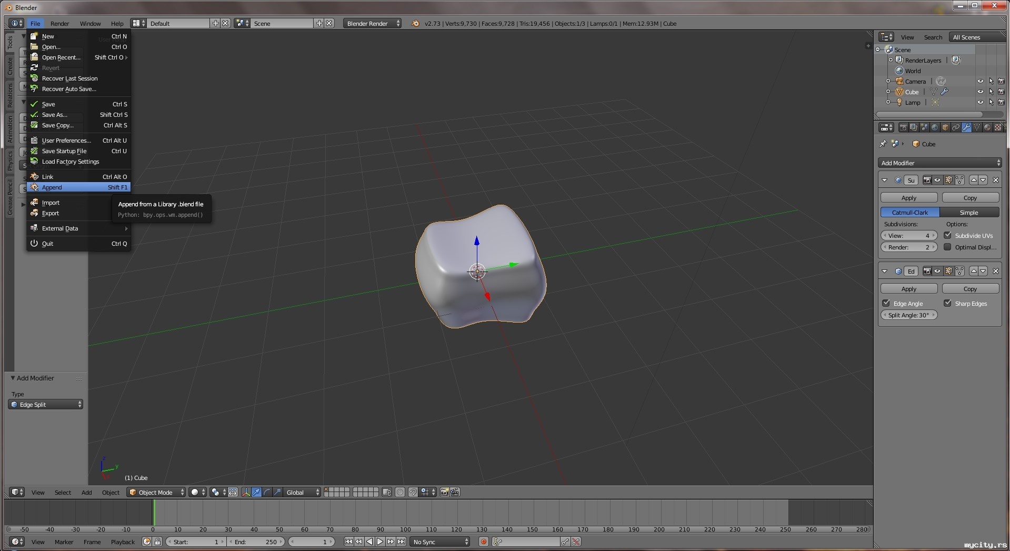Click the red auto-keyframe record button
This screenshot has height=551, width=1010.
pos(484,542)
